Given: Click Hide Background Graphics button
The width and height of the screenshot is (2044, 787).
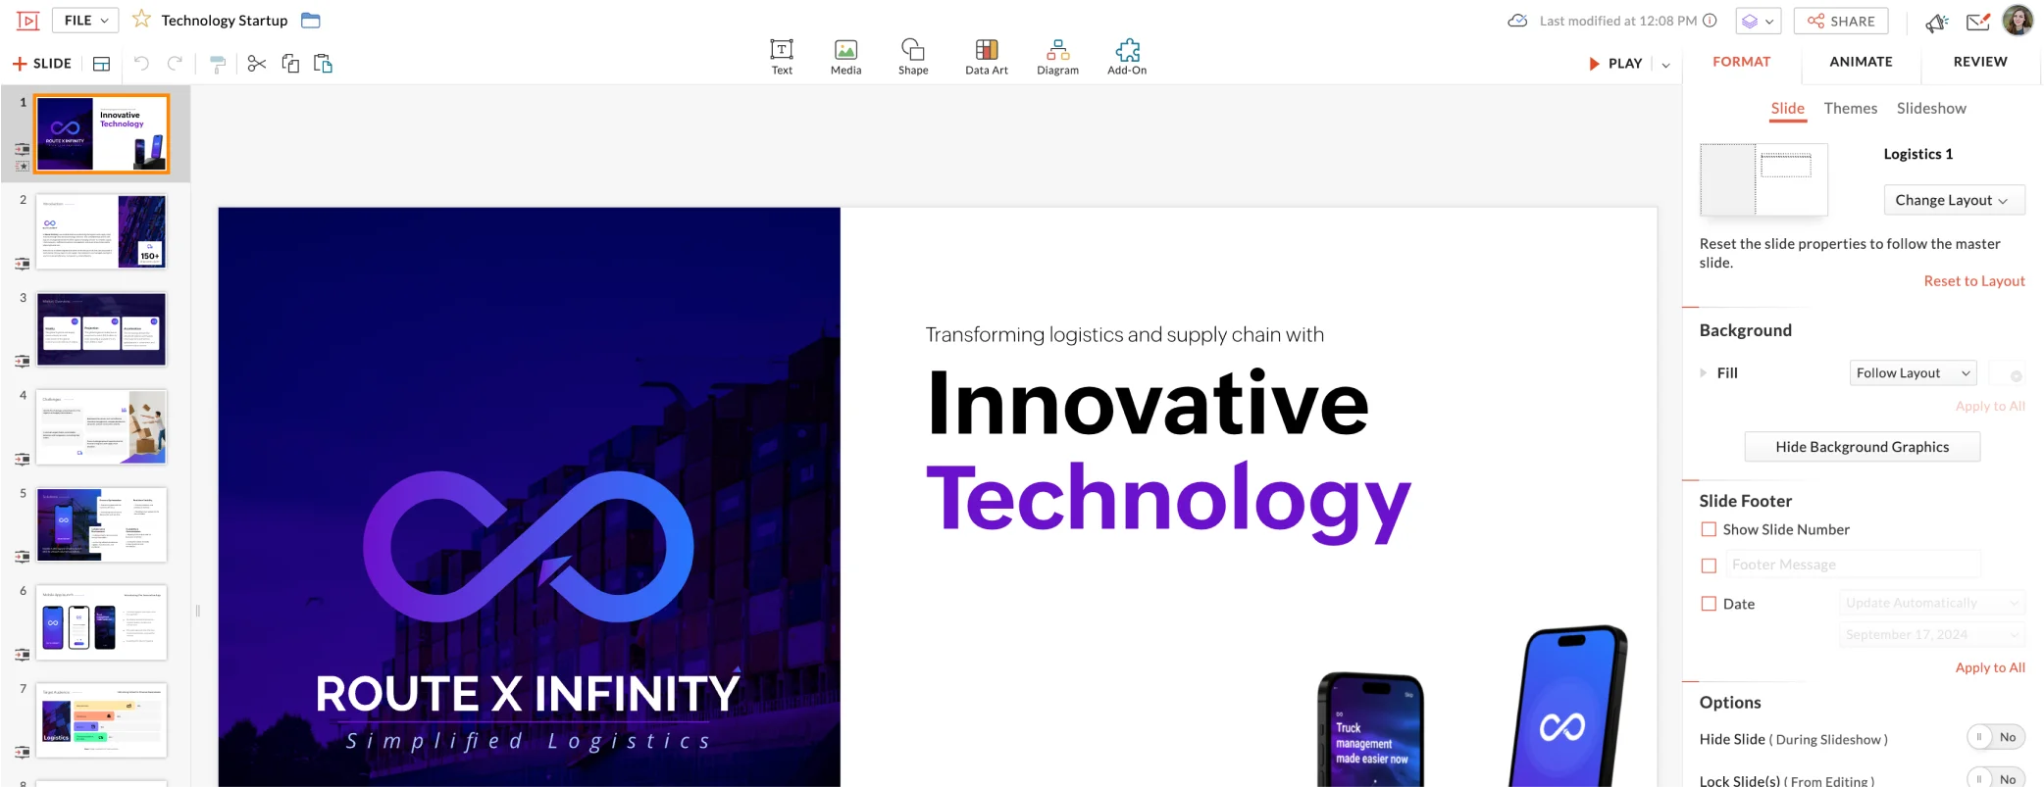Looking at the screenshot, I should pyautogui.click(x=1862, y=447).
